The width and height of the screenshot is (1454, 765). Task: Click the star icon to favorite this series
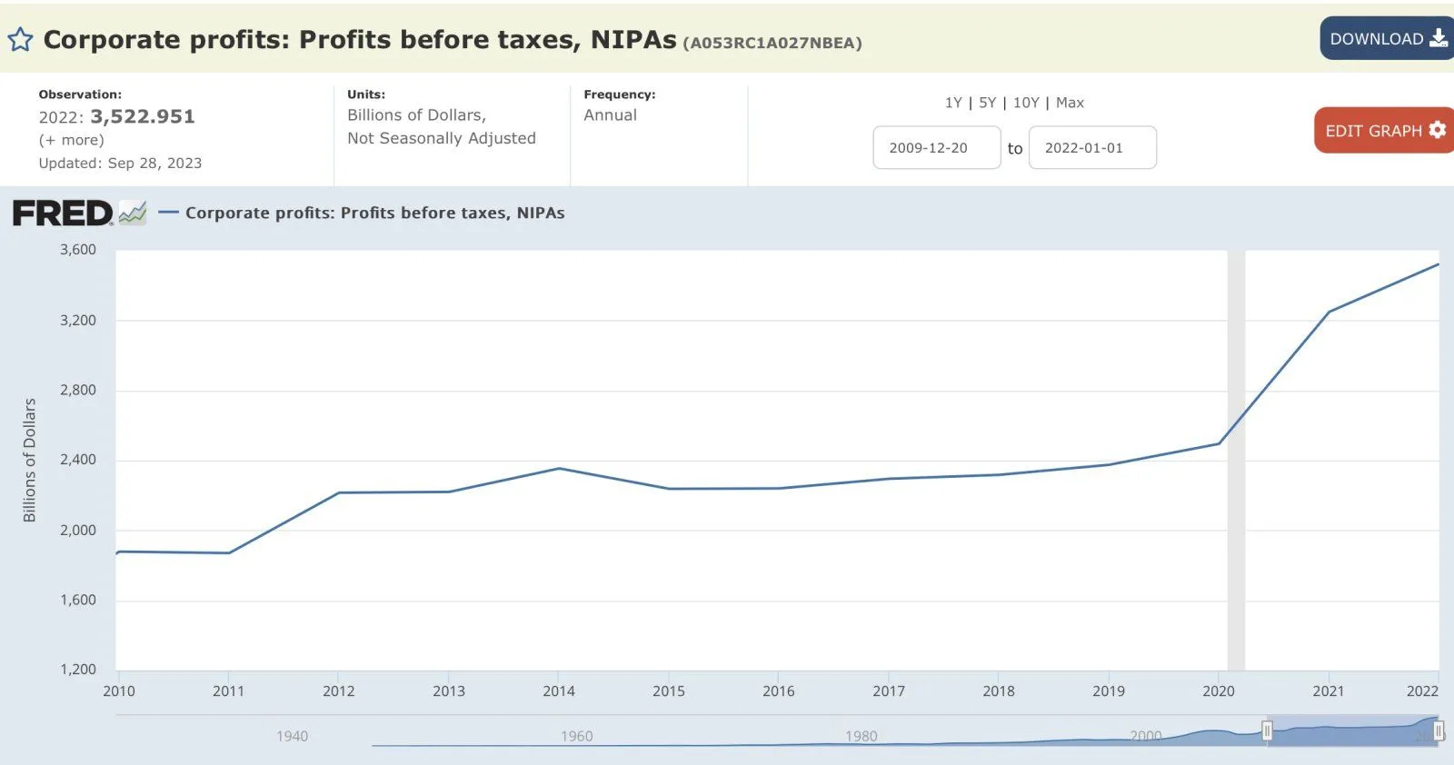20,40
